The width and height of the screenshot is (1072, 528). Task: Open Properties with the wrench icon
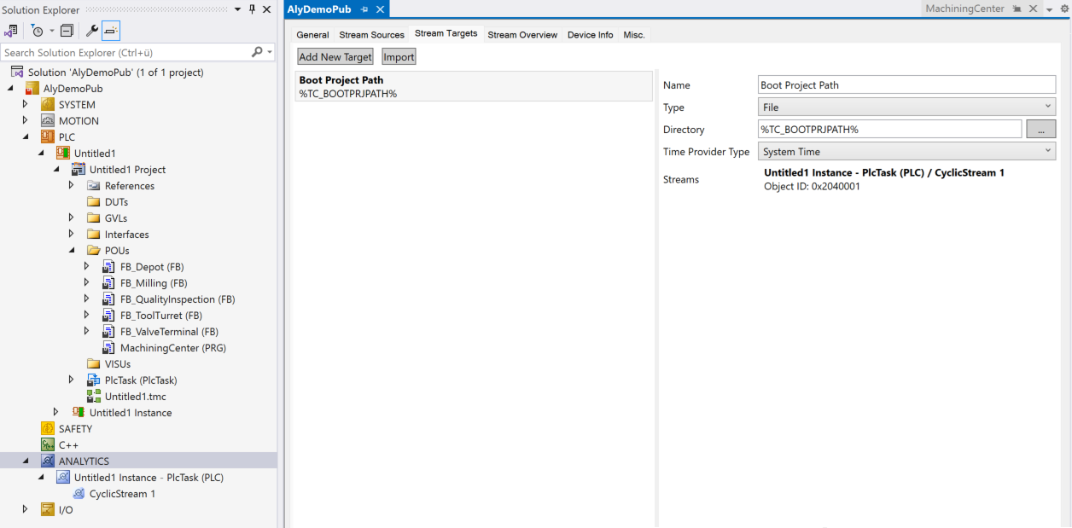(92, 31)
